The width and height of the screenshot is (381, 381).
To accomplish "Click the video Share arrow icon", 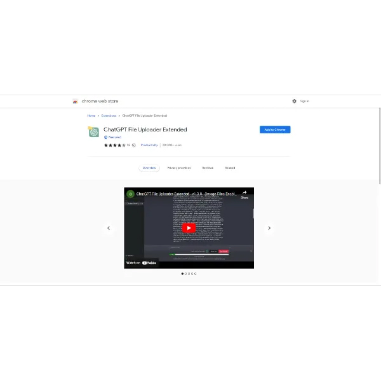I will pyautogui.click(x=244, y=194).
